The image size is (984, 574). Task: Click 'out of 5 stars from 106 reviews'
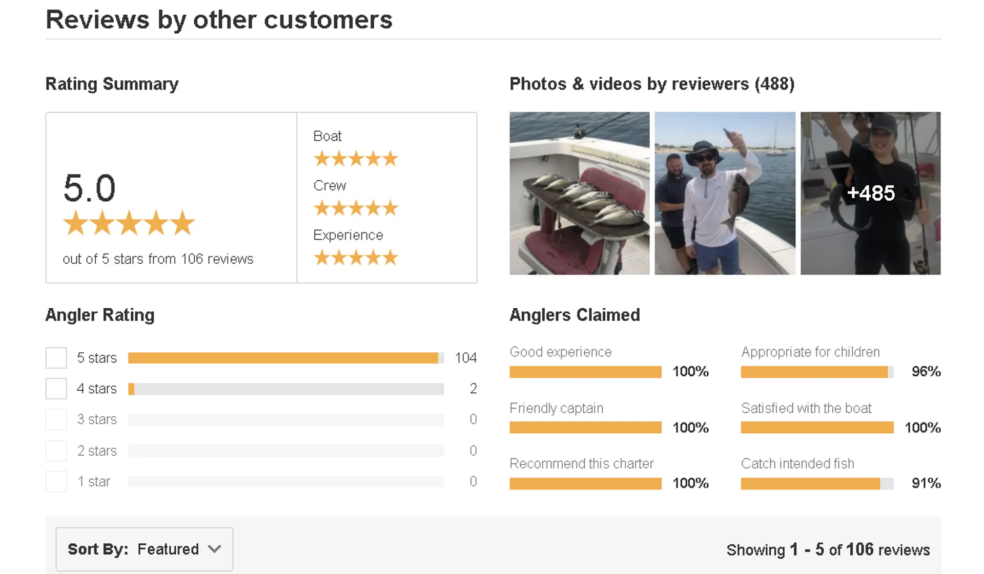158,259
